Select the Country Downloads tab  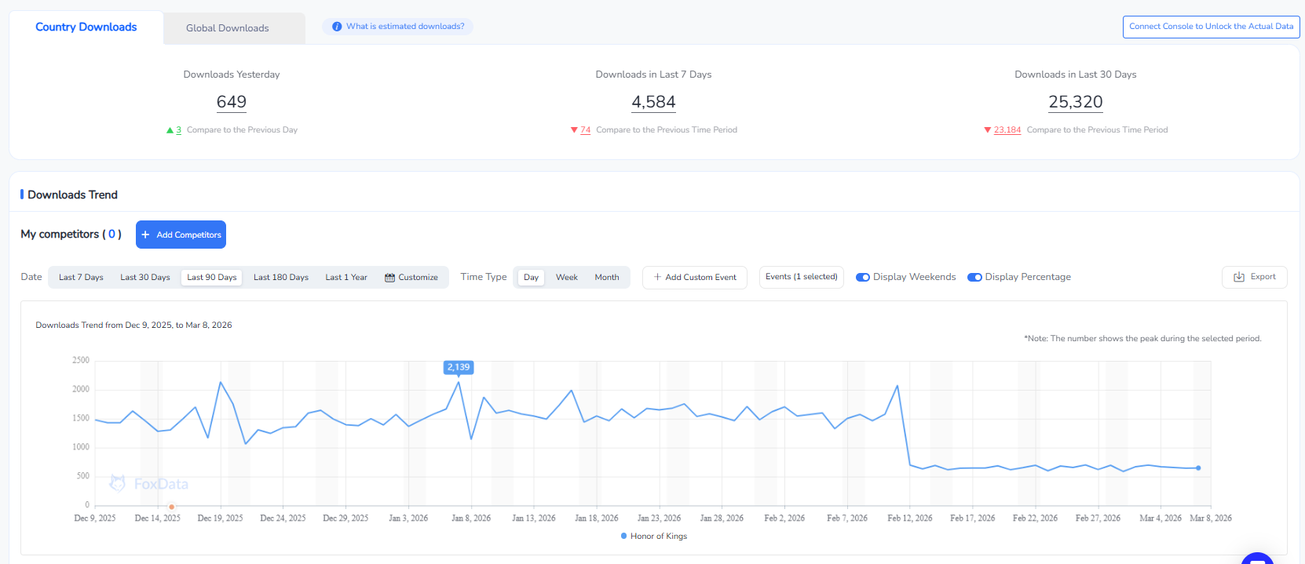(86, 27)
